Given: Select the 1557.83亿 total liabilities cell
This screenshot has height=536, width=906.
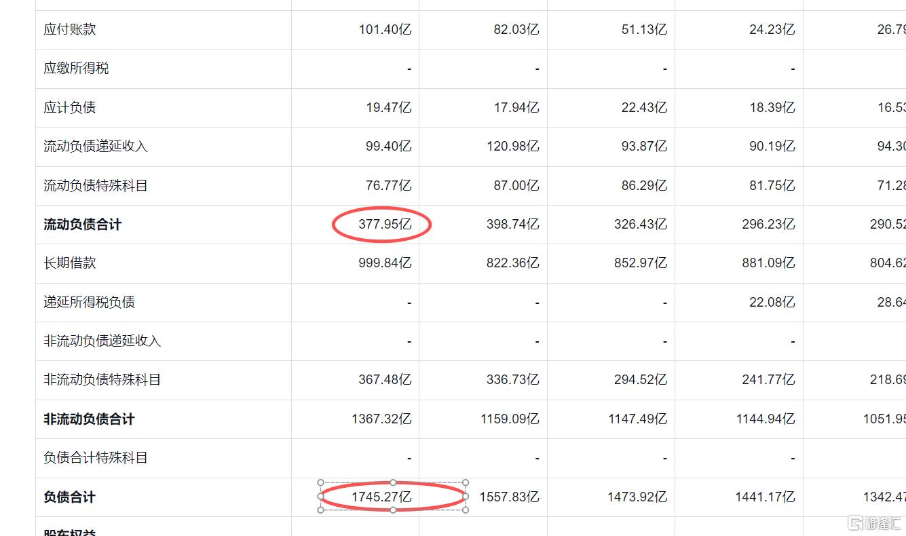Looking at the screenshot, I should (509, 497).
